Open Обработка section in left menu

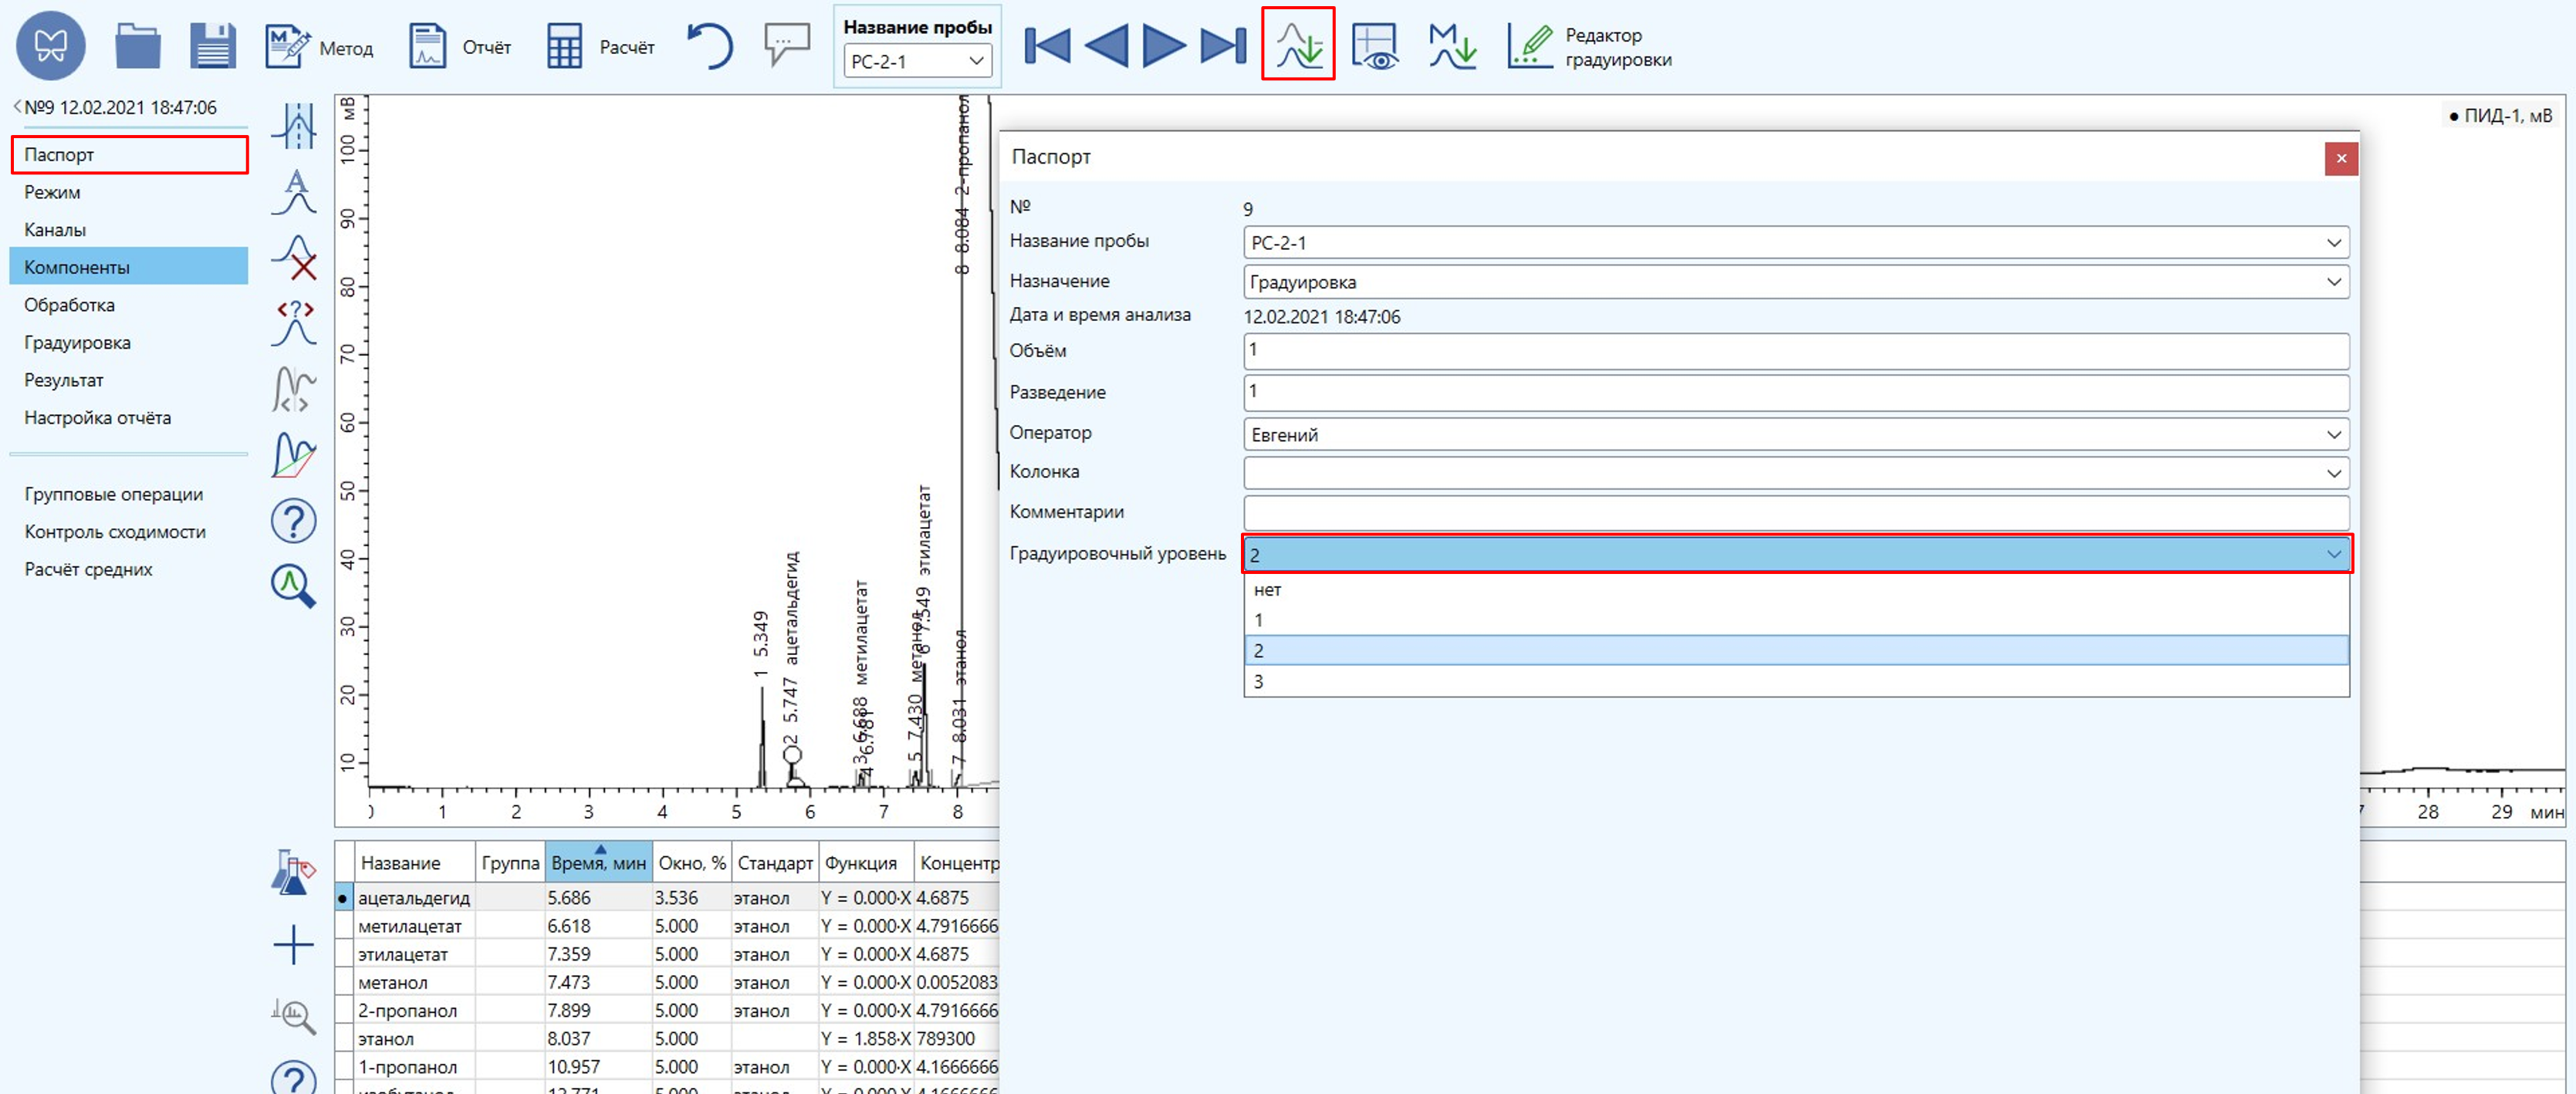point(69,305)
